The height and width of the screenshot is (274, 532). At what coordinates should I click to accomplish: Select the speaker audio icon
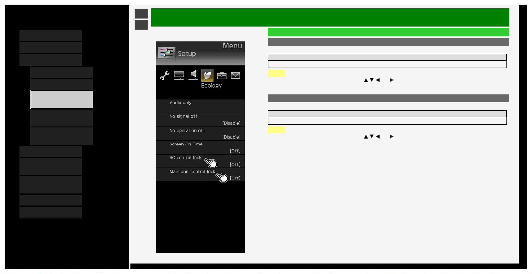[193, 75]
